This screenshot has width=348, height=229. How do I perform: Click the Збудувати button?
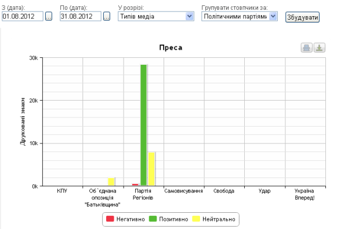pos(302,17)
